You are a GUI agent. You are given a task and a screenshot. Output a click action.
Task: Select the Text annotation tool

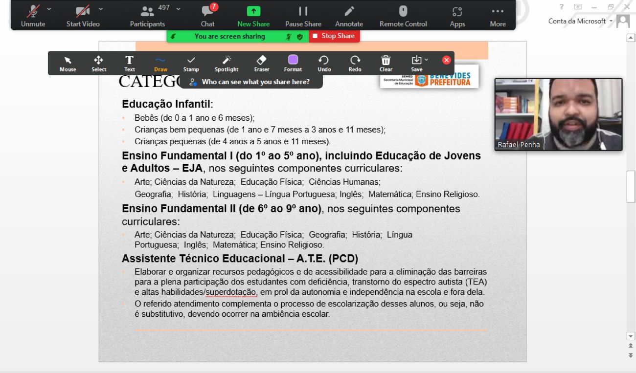point(129,63)
